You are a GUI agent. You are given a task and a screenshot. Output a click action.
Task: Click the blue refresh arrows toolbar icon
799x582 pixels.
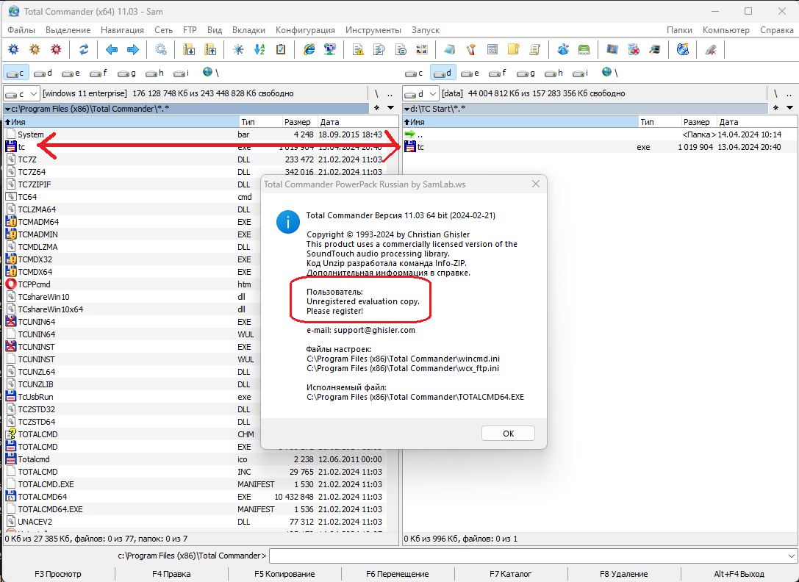(84, 50)
